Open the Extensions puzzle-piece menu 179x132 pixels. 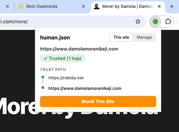pyautogui.click(x=167, y=22)
